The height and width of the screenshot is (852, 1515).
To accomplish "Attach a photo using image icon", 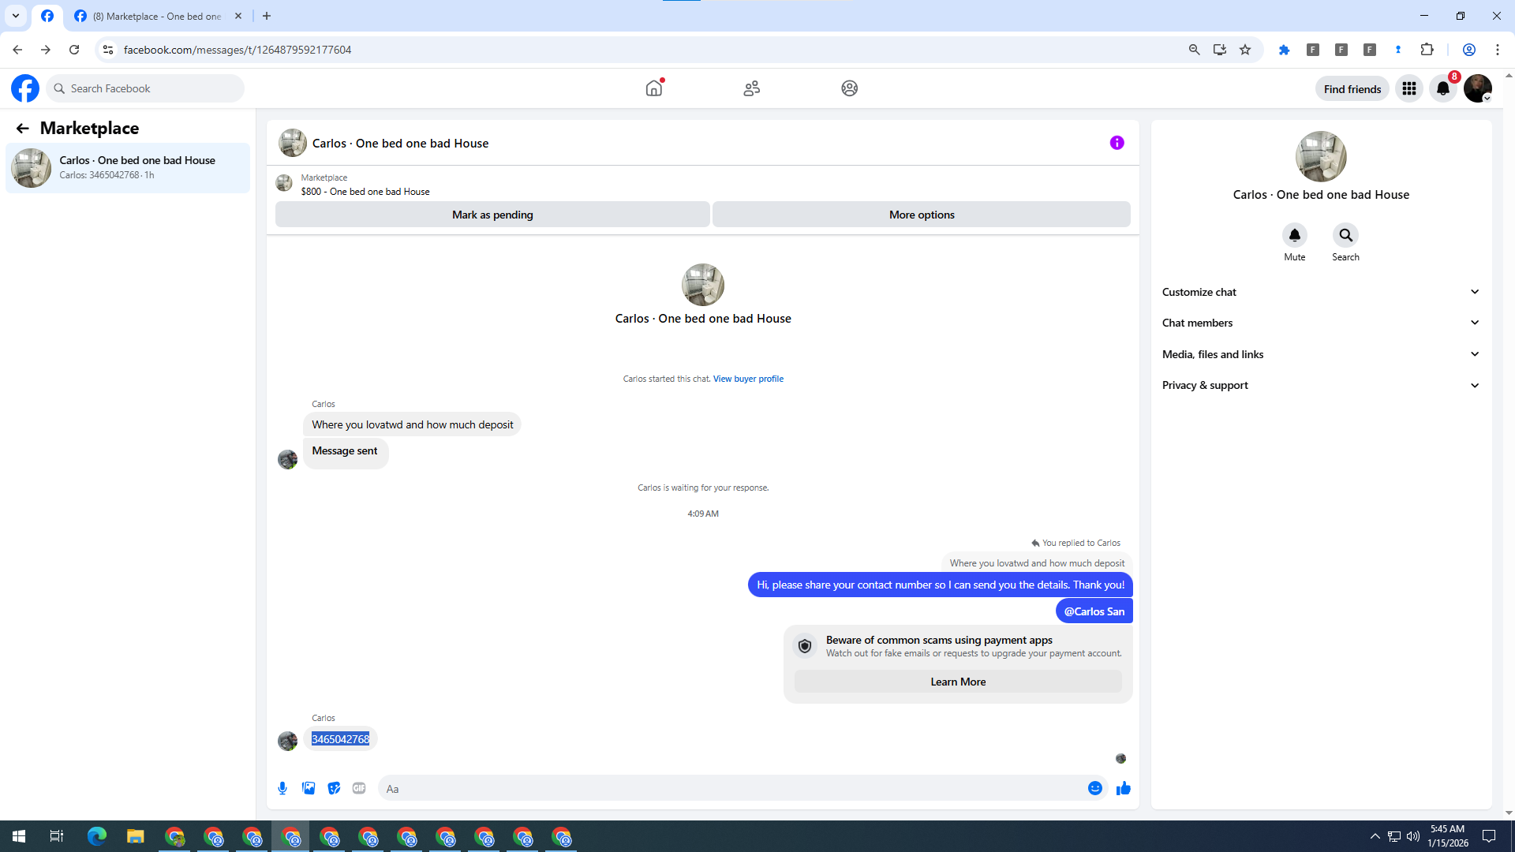I will tap(309, 788).
